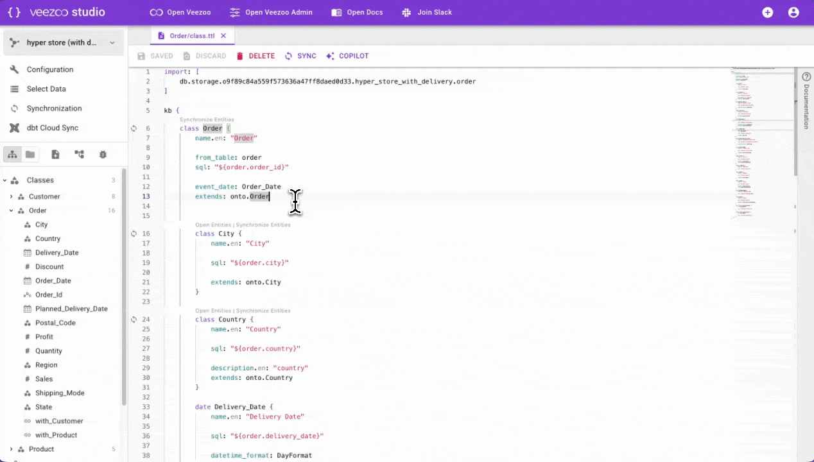The height and width of the screenshot is (462, 814).
Task: Switch to folder view toggle
Action: pos(30,155)
